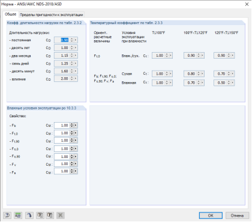Open the arrow button beside Ft,0 0.90 under 125°F<T≤150°F
Screen dimensions: 252x222
[x=233, y=56]
